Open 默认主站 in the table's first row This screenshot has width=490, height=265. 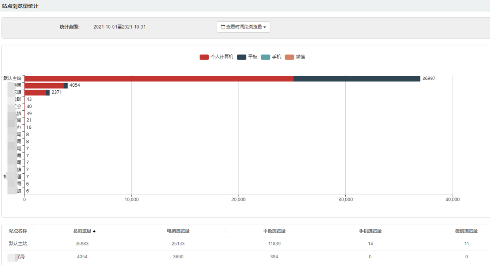(18, 244)
